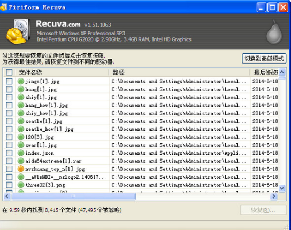Click the green status dot beside 120[3].jpg

click(x=21, y=137)
